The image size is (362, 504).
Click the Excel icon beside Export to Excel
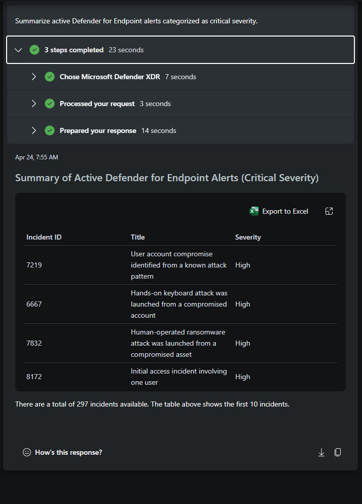coord(254,211)
